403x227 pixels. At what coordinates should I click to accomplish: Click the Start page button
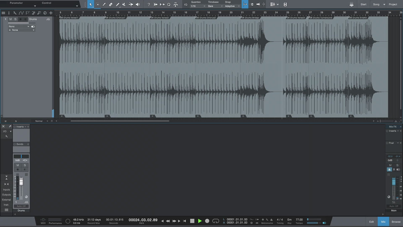click(x=363, y=4)
